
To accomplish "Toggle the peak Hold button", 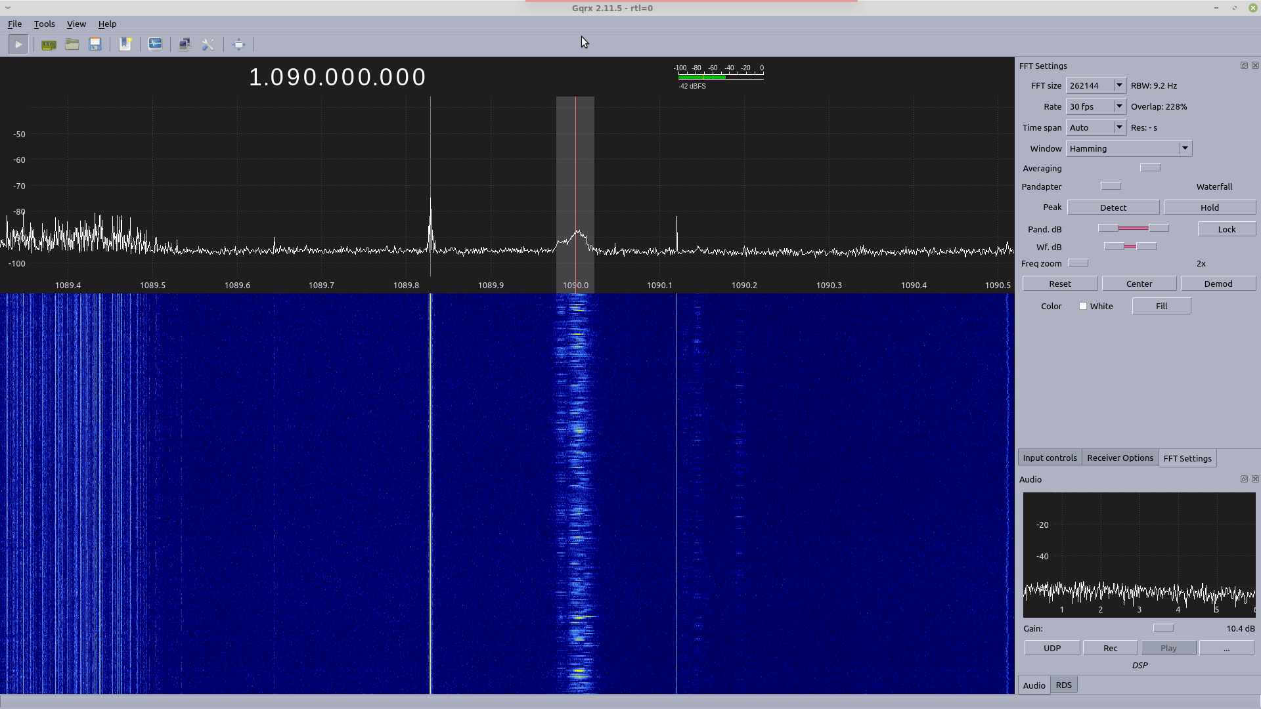I will 1209,207.
